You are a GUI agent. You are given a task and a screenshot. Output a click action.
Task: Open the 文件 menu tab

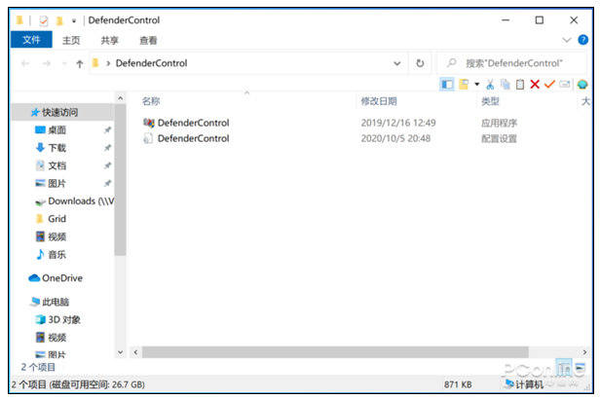coord(31,40)
